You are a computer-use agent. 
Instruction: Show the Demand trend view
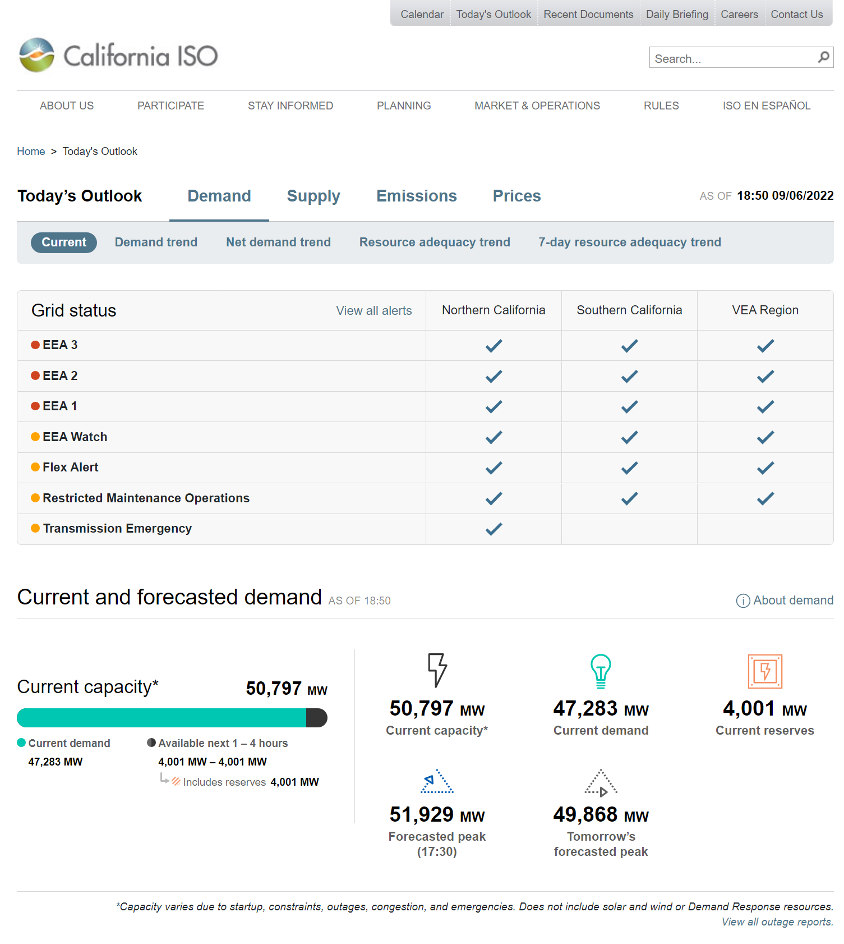[156, 242]
